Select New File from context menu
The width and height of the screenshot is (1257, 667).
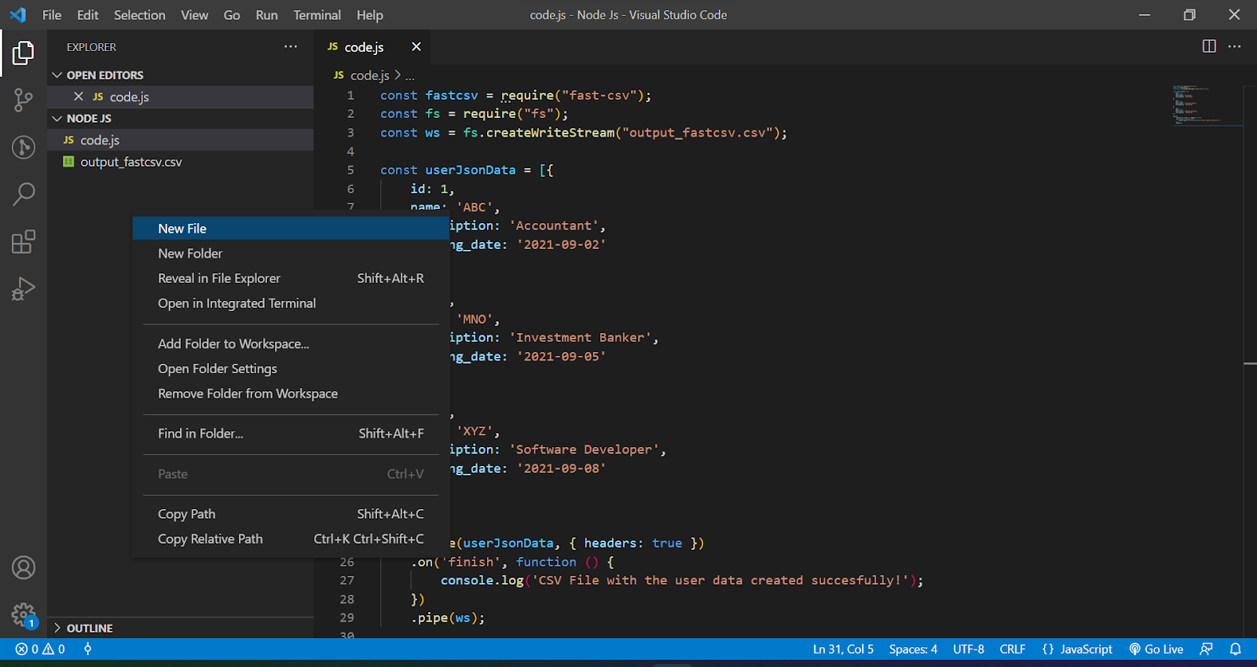pyautogui.click(x=291, y=229)
